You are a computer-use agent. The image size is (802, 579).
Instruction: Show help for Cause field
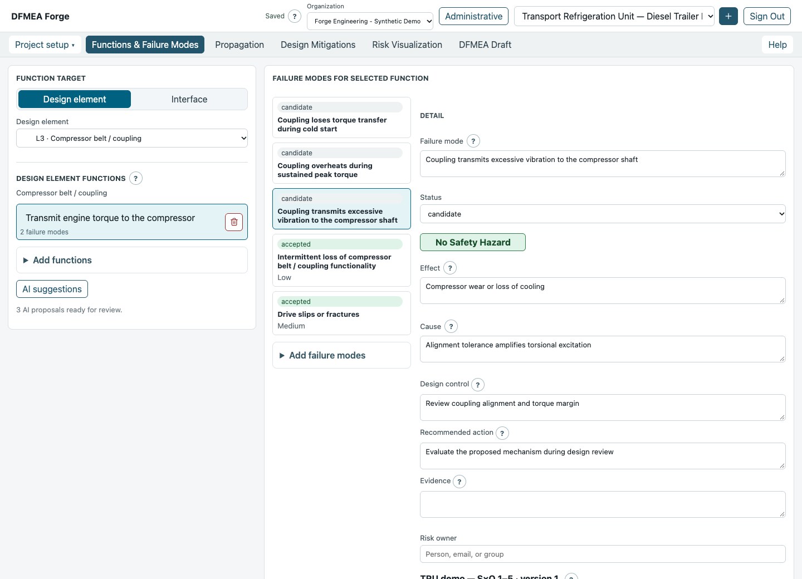(x=451, y=327)
